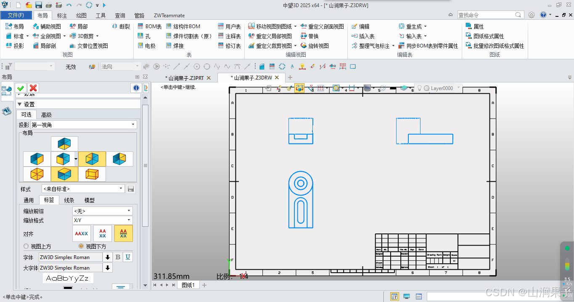Click the 修订表 revision table tool
The image size is (574, 302).
click(x=230, y=46)
